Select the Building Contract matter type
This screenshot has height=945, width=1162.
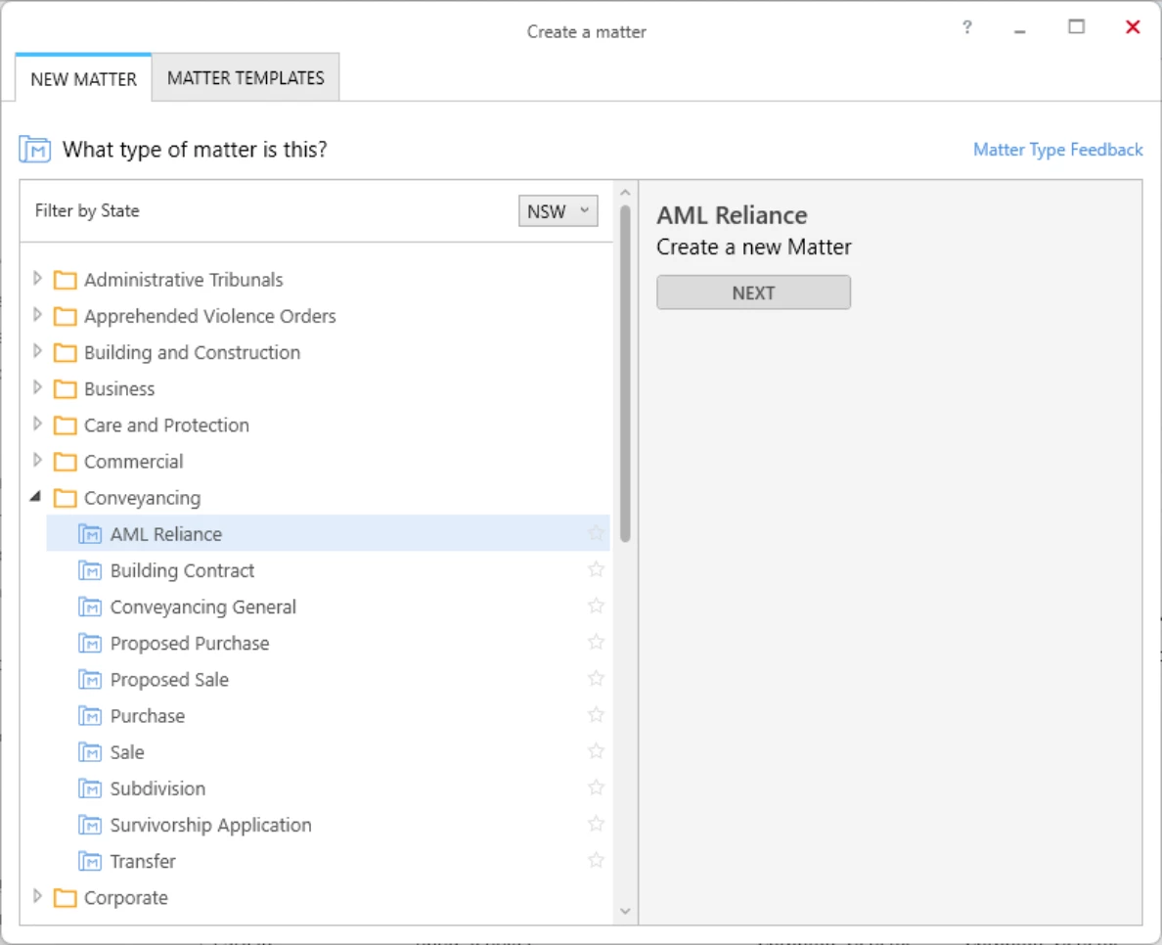click(x=329, y=570)
